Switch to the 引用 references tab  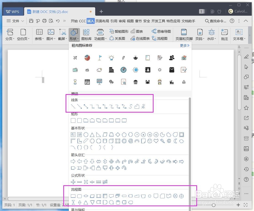[114, 21]
